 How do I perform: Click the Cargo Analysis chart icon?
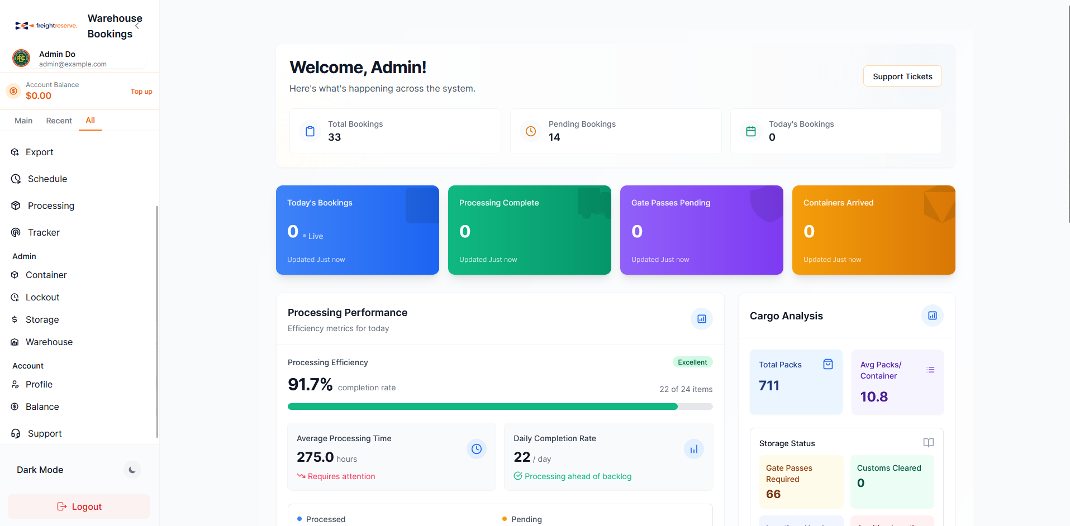[x=932, y=315]
